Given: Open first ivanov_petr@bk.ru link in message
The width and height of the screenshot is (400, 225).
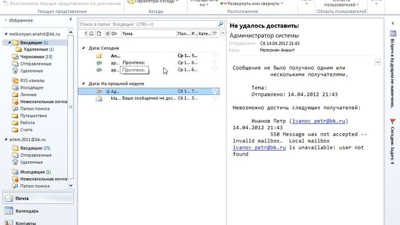Looking at the screenshot, I should [319, 121].
